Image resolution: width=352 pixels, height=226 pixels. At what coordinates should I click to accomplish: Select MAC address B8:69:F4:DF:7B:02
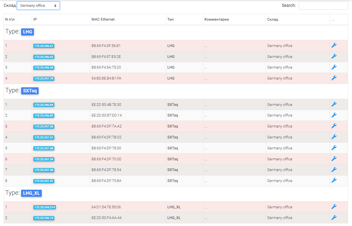coord(106,137)
